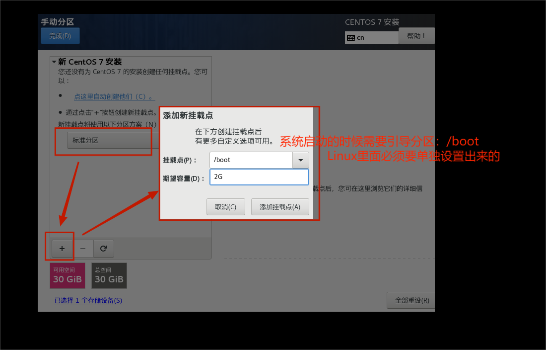
Task: Click the minus remove mount point button
Action: tap(83, 249)
